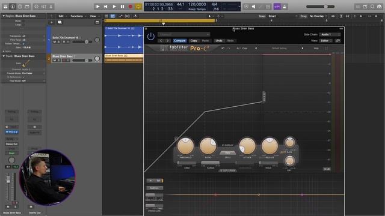Open the Editors scissors button
The width and height of the screenshot is (385, 216).
(51, 7)
